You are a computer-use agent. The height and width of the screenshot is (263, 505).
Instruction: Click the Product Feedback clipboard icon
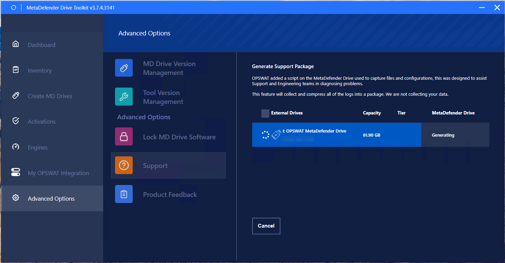click(124, 194)
